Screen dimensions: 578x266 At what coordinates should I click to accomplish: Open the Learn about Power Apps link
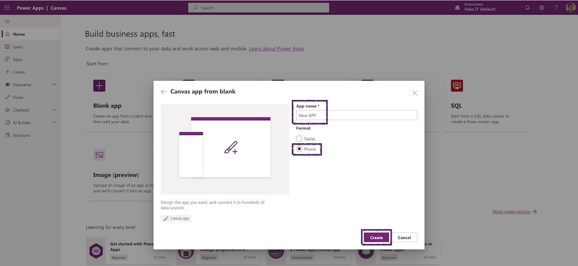click(276, 49)
